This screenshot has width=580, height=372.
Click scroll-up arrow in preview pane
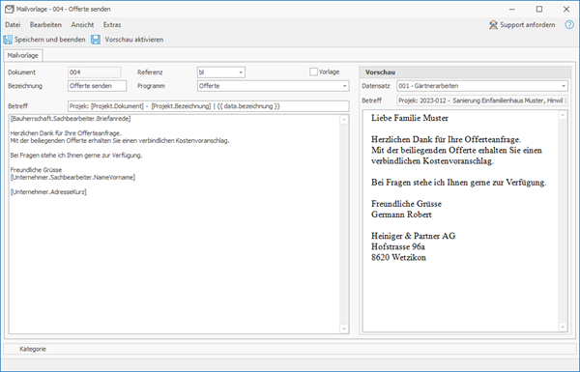[x=563, y=115]
